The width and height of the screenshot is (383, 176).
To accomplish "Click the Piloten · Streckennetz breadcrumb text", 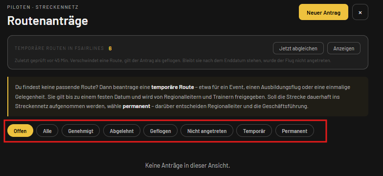I will click(x=43, y=7).
